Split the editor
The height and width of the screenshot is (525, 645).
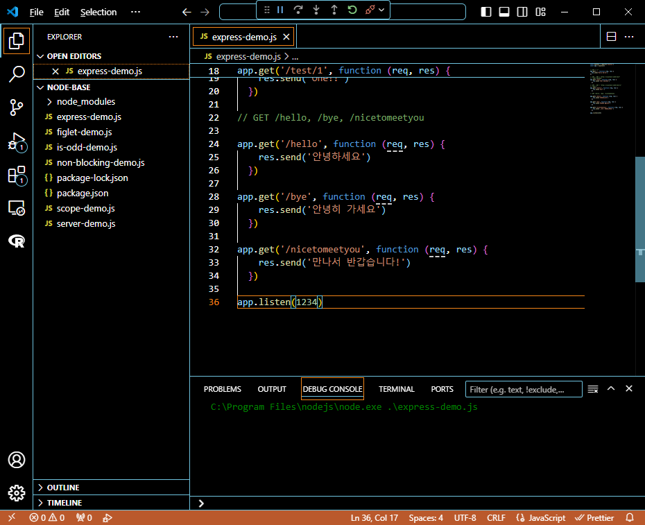pos(612,37)
